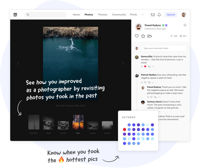Image resolution: width=200 pixels, height=168 pixels.
Task: Go to the Themes tab
Action: 102,15
